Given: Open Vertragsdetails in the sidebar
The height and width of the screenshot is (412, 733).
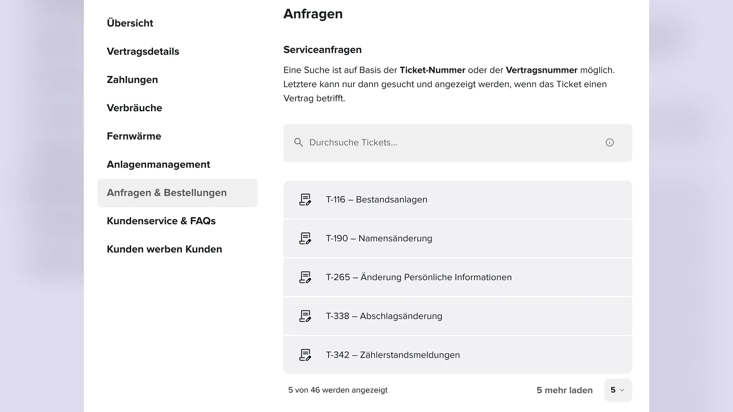Looking at the screenshot, I should point(143,51).
